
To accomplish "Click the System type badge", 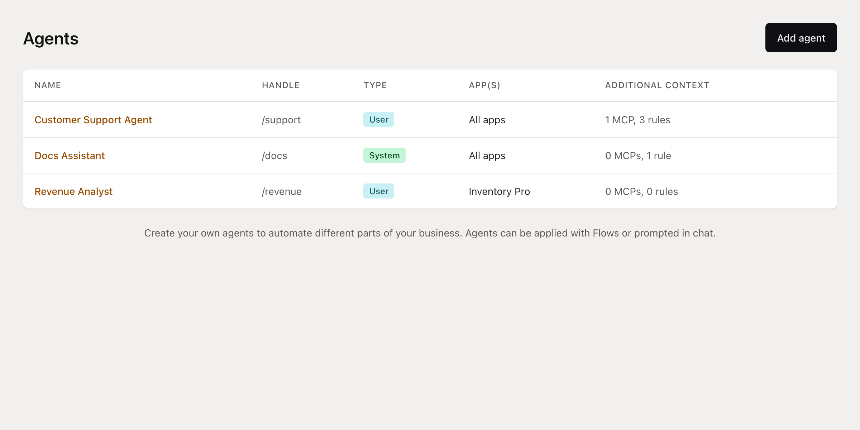I will point(384,156).
